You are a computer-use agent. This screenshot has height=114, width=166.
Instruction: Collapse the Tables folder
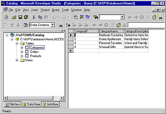[x=17, y=44]
